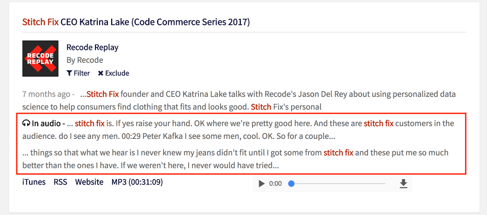Open the audio snippet mentioning Peter Kafka
The height and width of the screenshot is (215, 487).
tap(238, 130)
